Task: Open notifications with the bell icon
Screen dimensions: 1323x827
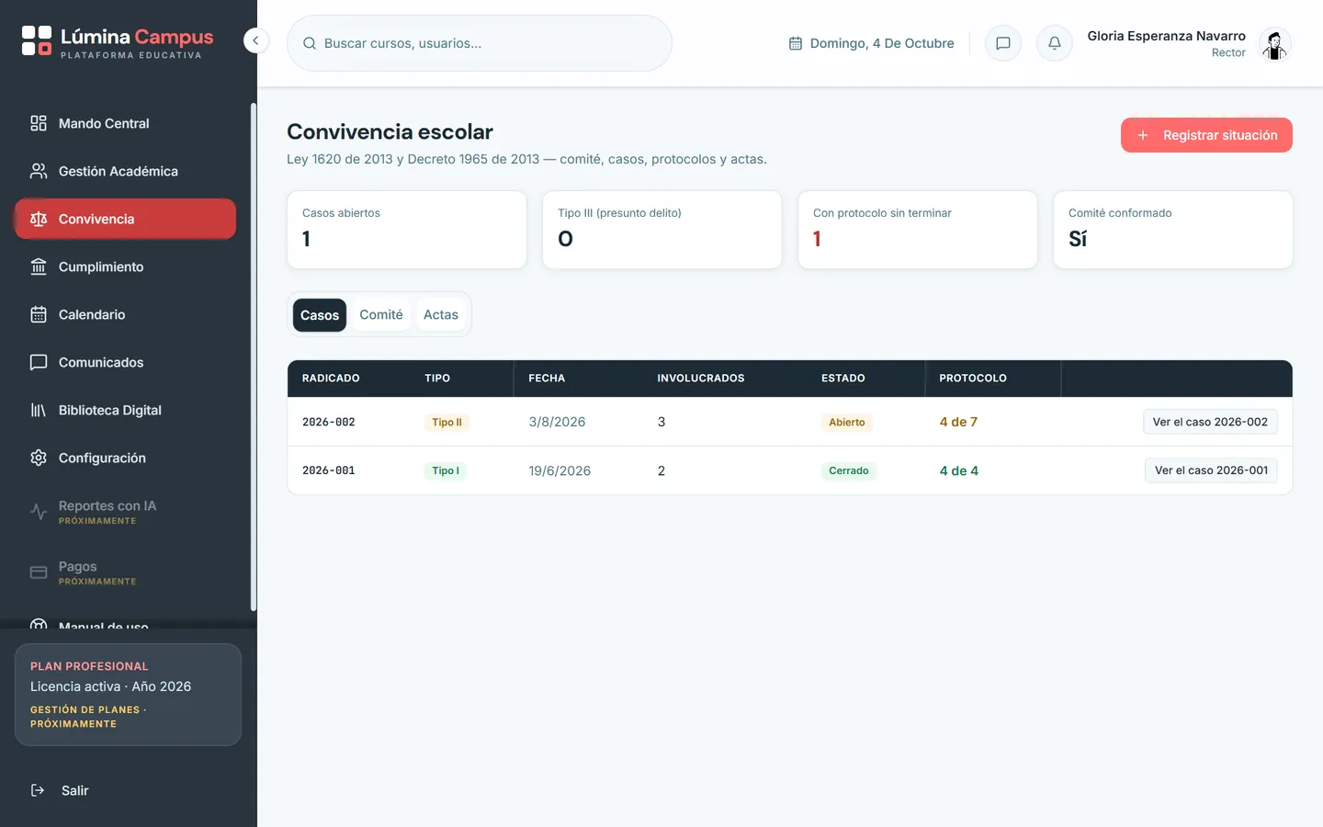Action: (1055, 43)
